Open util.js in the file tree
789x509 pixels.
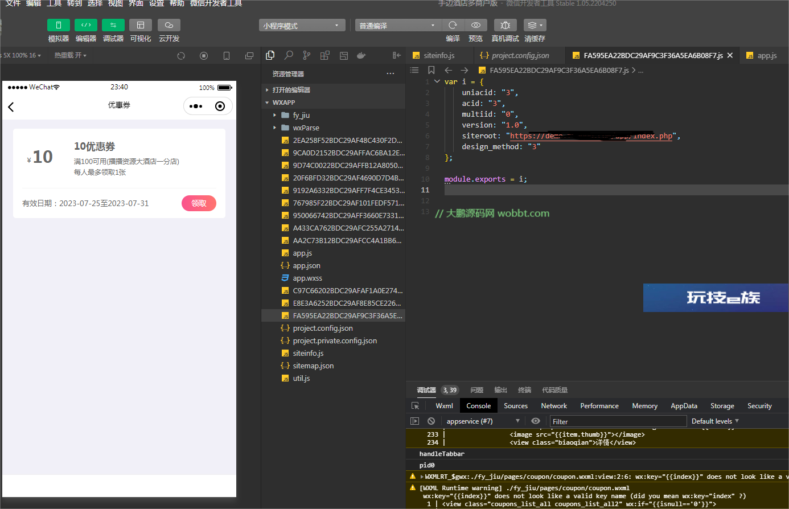(x=333, y=378)
